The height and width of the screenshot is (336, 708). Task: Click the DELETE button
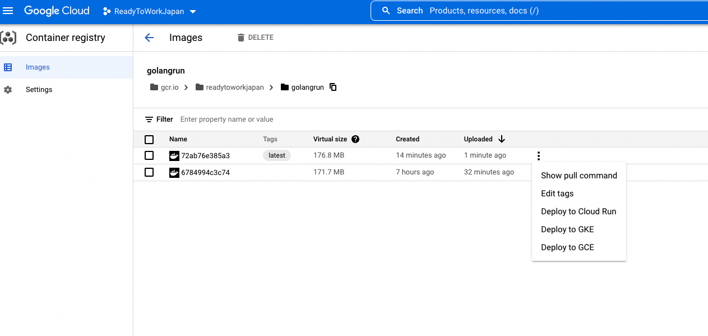[256, 38]
